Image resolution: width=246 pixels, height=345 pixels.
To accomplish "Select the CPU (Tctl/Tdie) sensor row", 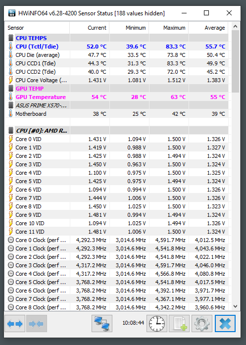I will (116, 47).
